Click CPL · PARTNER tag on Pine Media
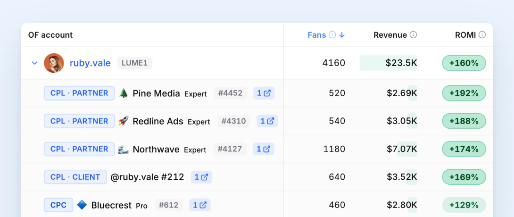Image resolution: width=514 pixels, height=217 pixels. (79, 93)
